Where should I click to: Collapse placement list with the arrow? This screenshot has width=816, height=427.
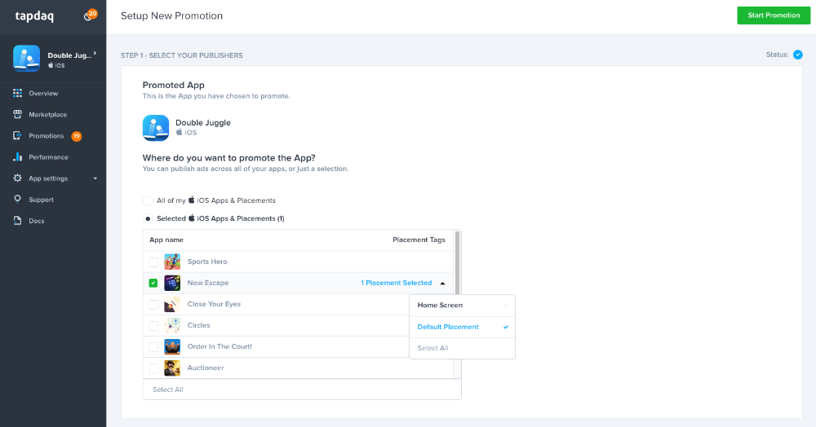click(x=443, y=284)
